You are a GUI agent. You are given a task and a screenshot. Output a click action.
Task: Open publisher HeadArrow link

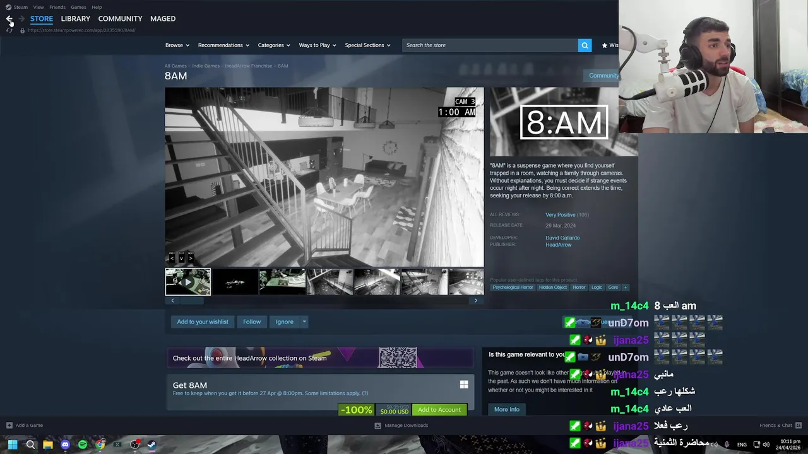(x=559, y=245)
